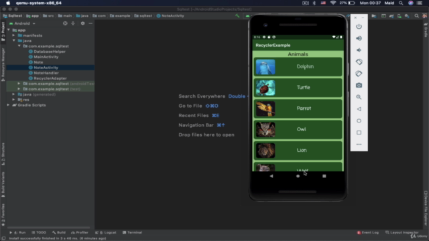Click NoteActivity in the breadcrumb bar
The height and width of the screenshot is (241, 429).
pyautogui.click(x=170, y=16)
